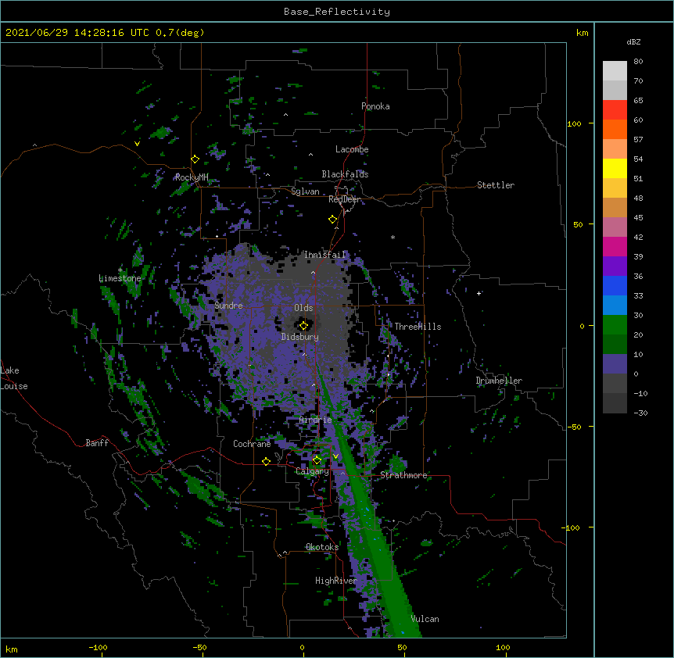This screenshot has height=658, width=674.
Task: Click the Olds city label
Action: click(303, 308)
